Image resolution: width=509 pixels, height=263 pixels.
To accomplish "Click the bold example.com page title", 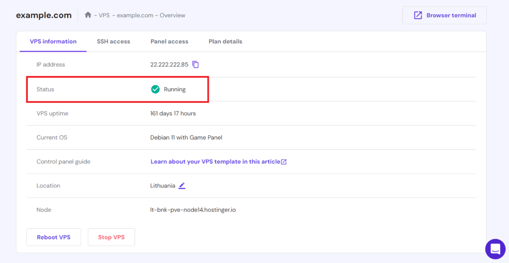I will [x=44, y=15].
